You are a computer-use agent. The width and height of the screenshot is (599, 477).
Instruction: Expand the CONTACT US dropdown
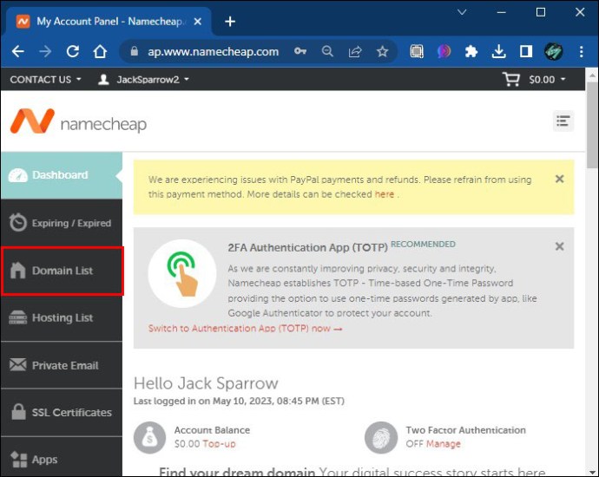click(x=45, y=80)
